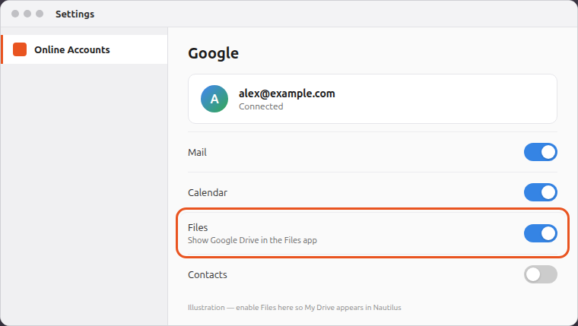Enable the Contacts toggle
This screenshot has height=326, width=578.
[x=541, y=274]
